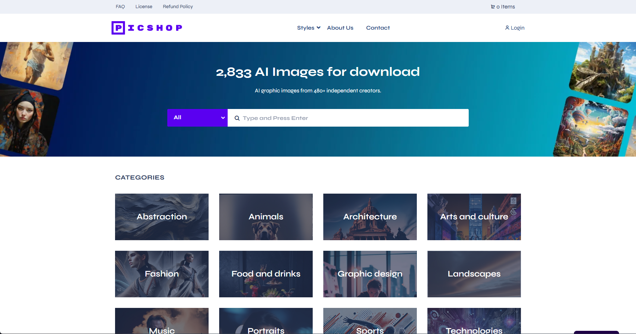Click the user icon next to Login
The height and width of the screenshot is (334, 636).
click(x=507, y=28)
